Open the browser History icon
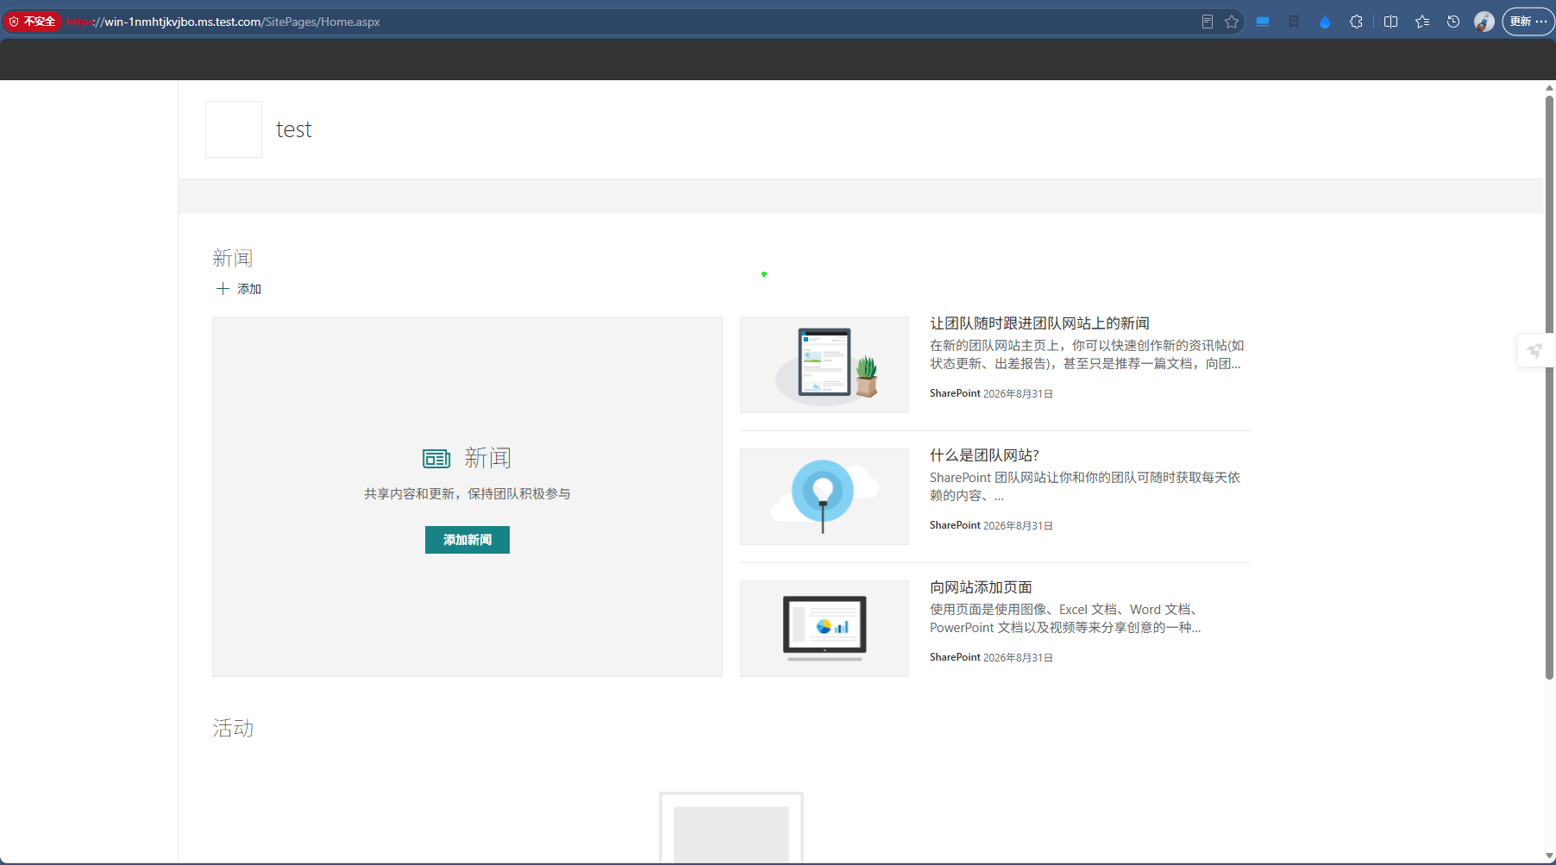The width and height of the screenshot is (1556, 865). point(1453,22)
